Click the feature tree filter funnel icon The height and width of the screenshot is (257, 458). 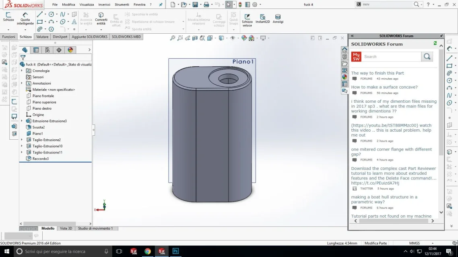coord(23,57)
